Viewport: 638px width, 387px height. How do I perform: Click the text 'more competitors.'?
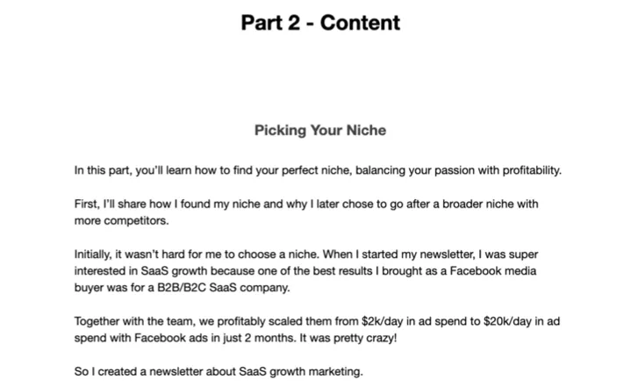click(x=121, y=220)
